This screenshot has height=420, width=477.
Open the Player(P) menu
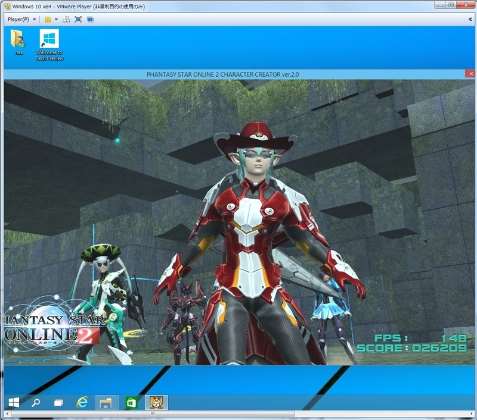point(21,20)
